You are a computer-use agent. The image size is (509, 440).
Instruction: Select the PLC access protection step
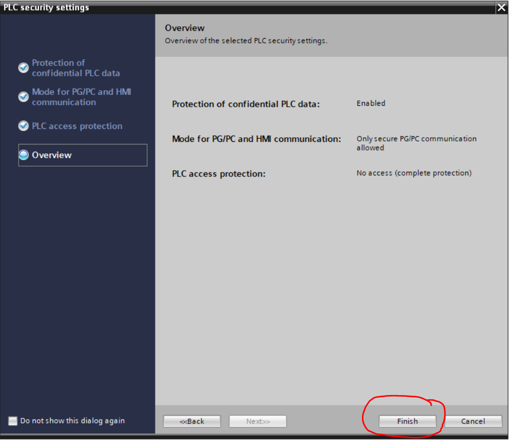[x=77, y=126]
